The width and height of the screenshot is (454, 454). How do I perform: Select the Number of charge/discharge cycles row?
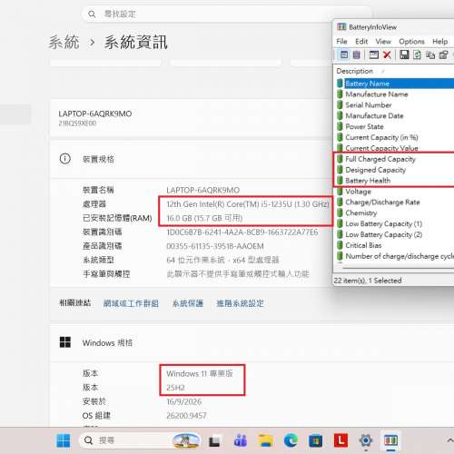pos(395,256)
